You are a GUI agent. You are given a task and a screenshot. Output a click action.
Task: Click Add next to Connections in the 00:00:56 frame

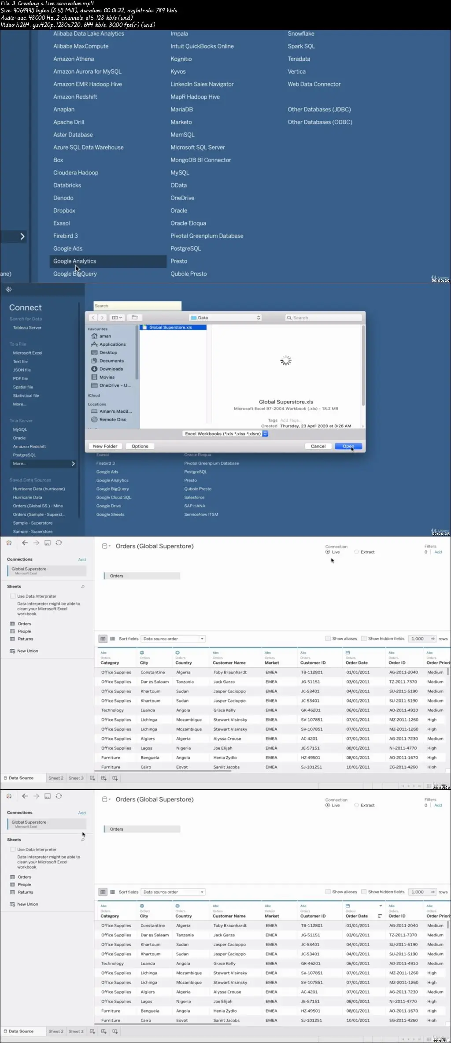click(82, 560)
